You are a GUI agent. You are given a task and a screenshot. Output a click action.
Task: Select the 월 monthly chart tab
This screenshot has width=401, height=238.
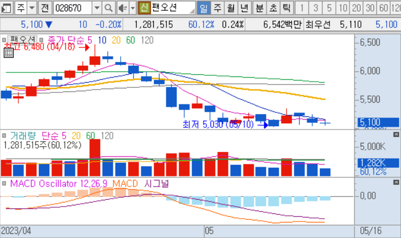(231, 8)
